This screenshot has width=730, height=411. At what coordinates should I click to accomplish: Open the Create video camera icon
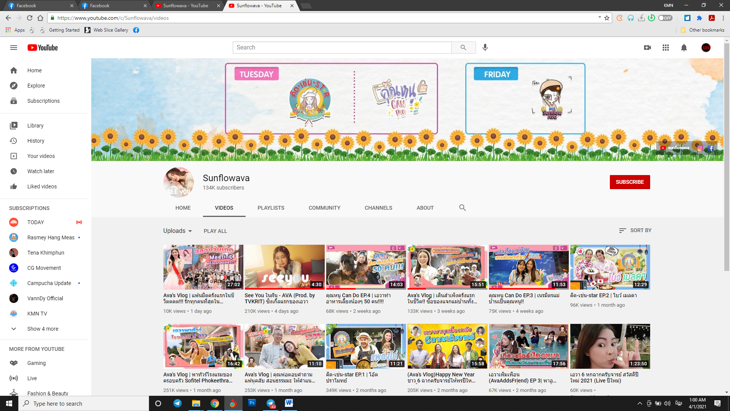(647, 48)
